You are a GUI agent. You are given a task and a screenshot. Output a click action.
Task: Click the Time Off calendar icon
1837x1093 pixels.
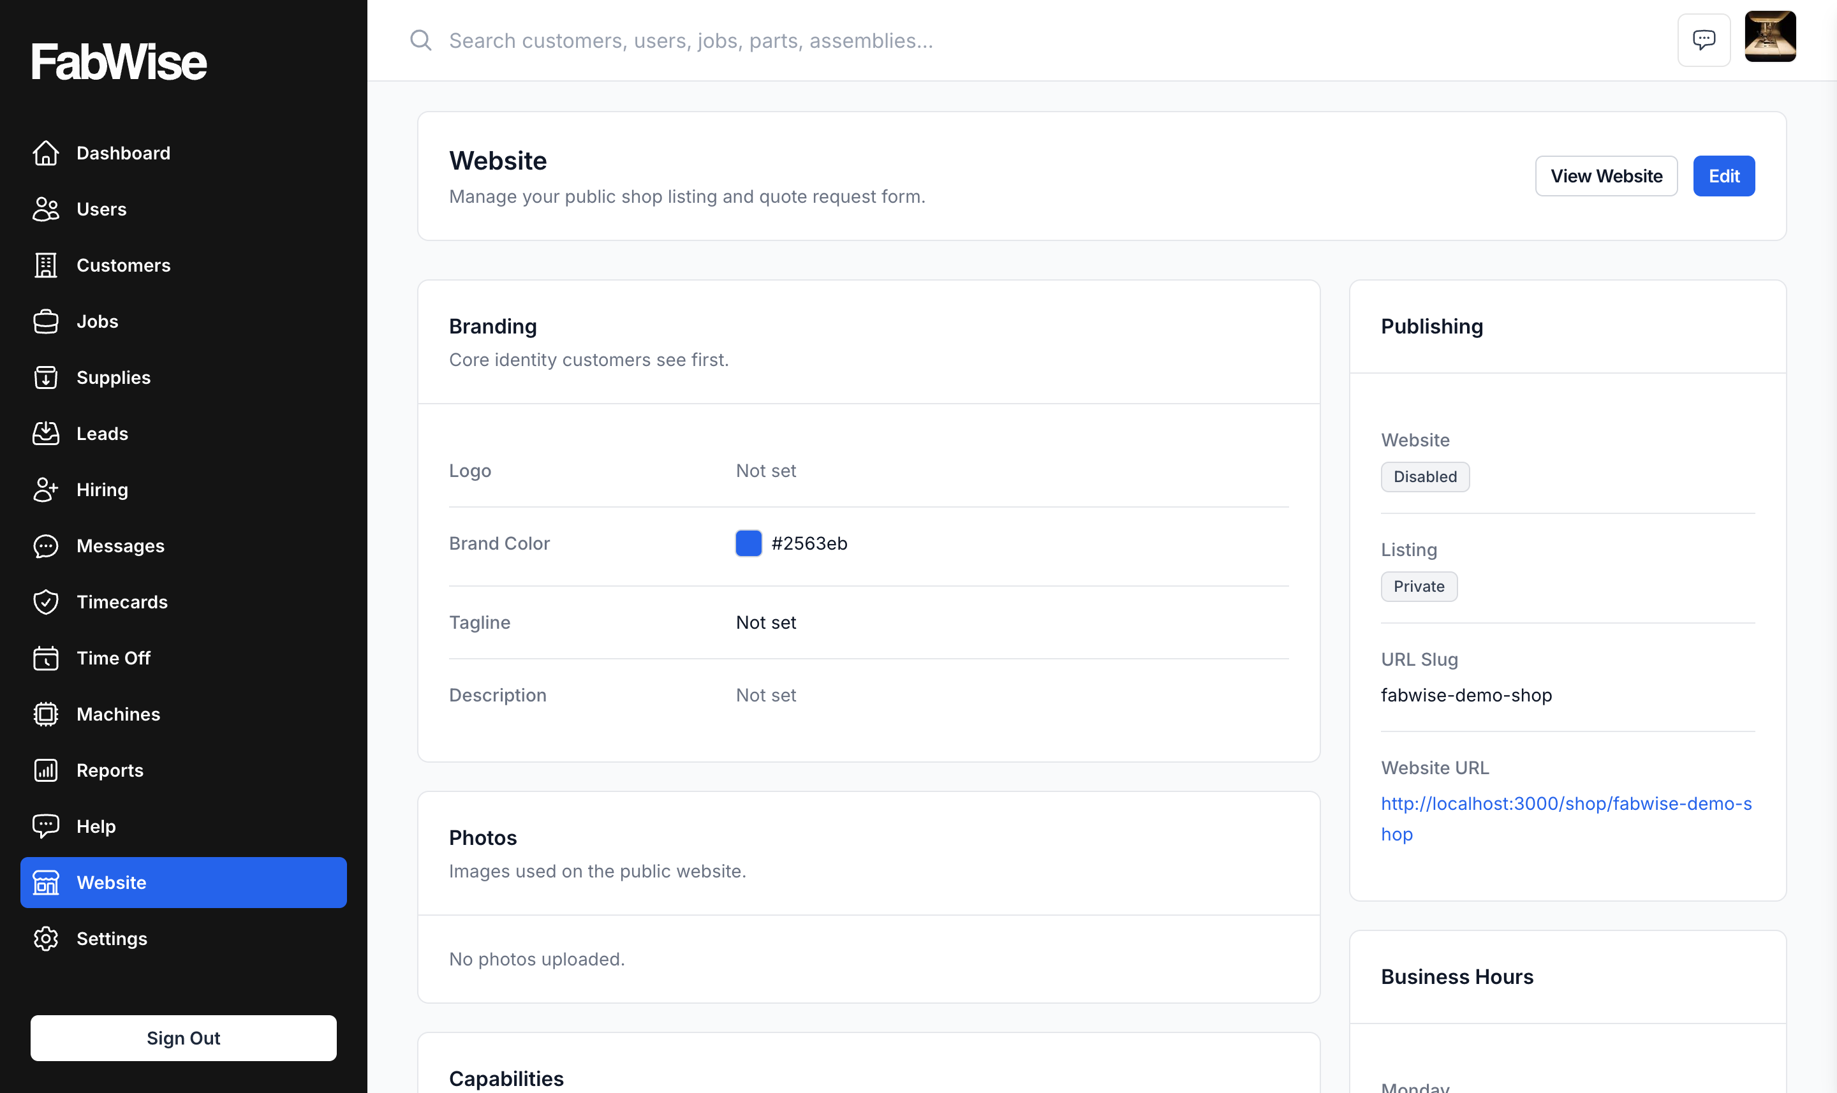pos(46,657)
